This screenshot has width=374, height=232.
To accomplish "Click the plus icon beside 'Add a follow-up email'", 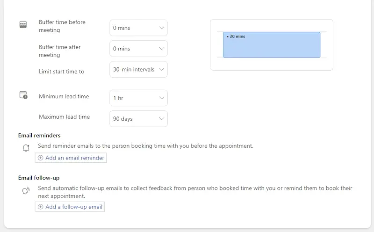I will pyautogui.click(x=40, y=207).
